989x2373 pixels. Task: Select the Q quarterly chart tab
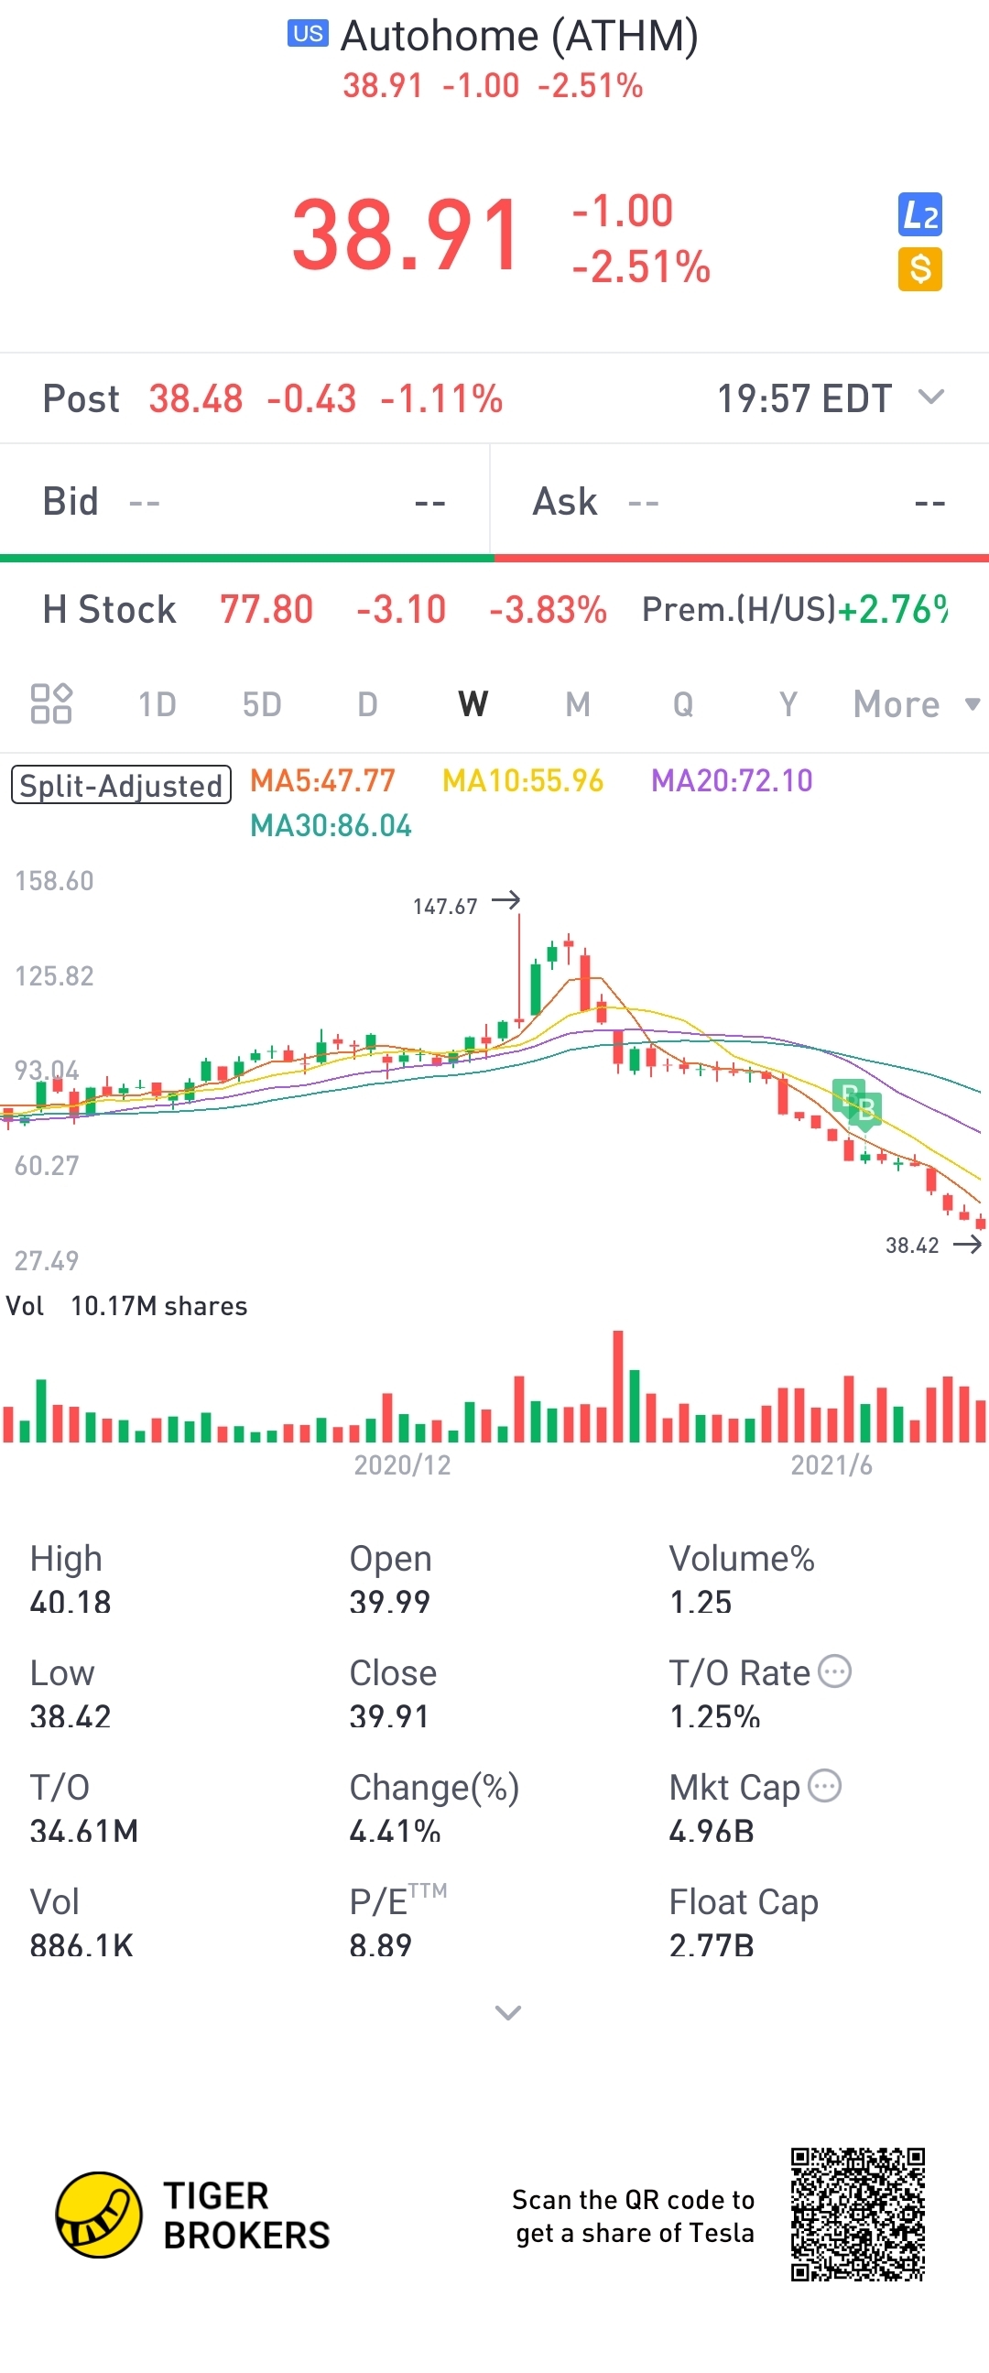pos(683,703)
